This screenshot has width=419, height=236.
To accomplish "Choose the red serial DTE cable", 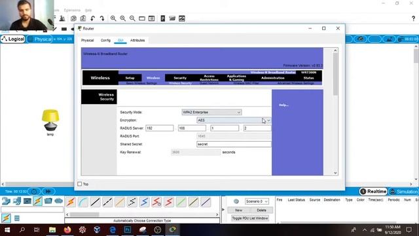I will pyautogui.click(x=169, y=202).
